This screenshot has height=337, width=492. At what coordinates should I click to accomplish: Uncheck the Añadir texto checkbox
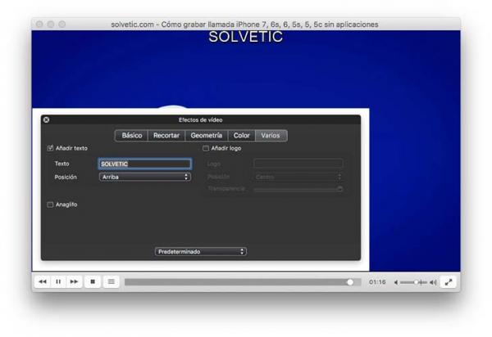[x=50, y=148]
